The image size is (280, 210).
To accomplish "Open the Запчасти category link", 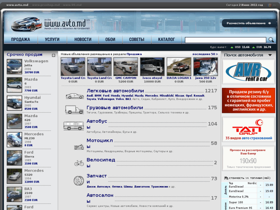I will 97,179.
